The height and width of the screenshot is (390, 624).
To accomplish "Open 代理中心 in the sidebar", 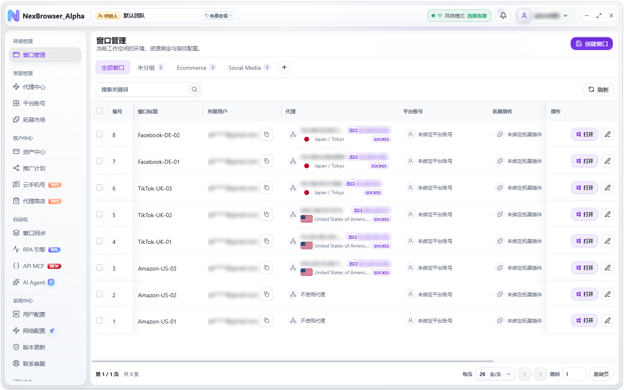I will click(45, 87).
